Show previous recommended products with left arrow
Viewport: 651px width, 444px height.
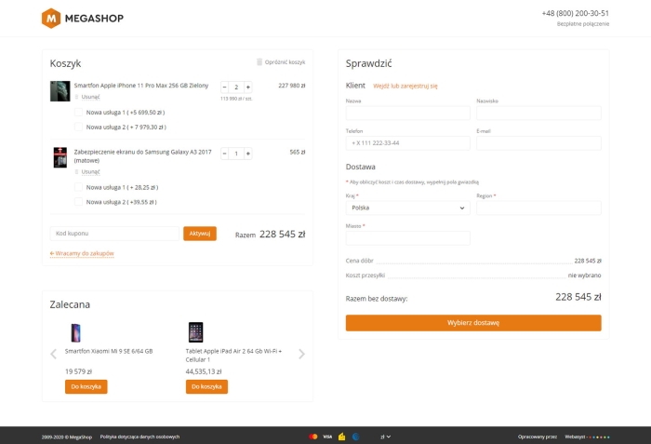point(53,354)
